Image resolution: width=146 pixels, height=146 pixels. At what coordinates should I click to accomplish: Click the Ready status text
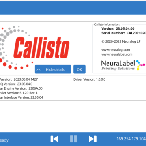point(4,140)
